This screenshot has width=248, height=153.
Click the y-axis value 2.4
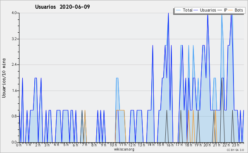tap(14, 65)
